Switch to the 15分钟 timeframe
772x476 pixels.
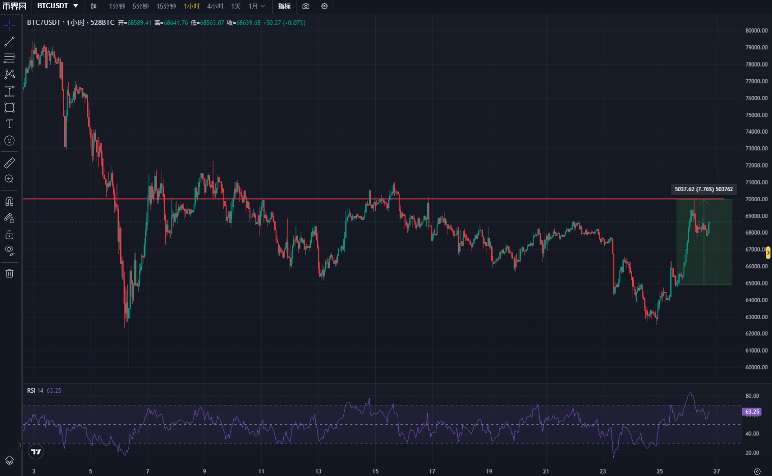[x=166, y=7]
